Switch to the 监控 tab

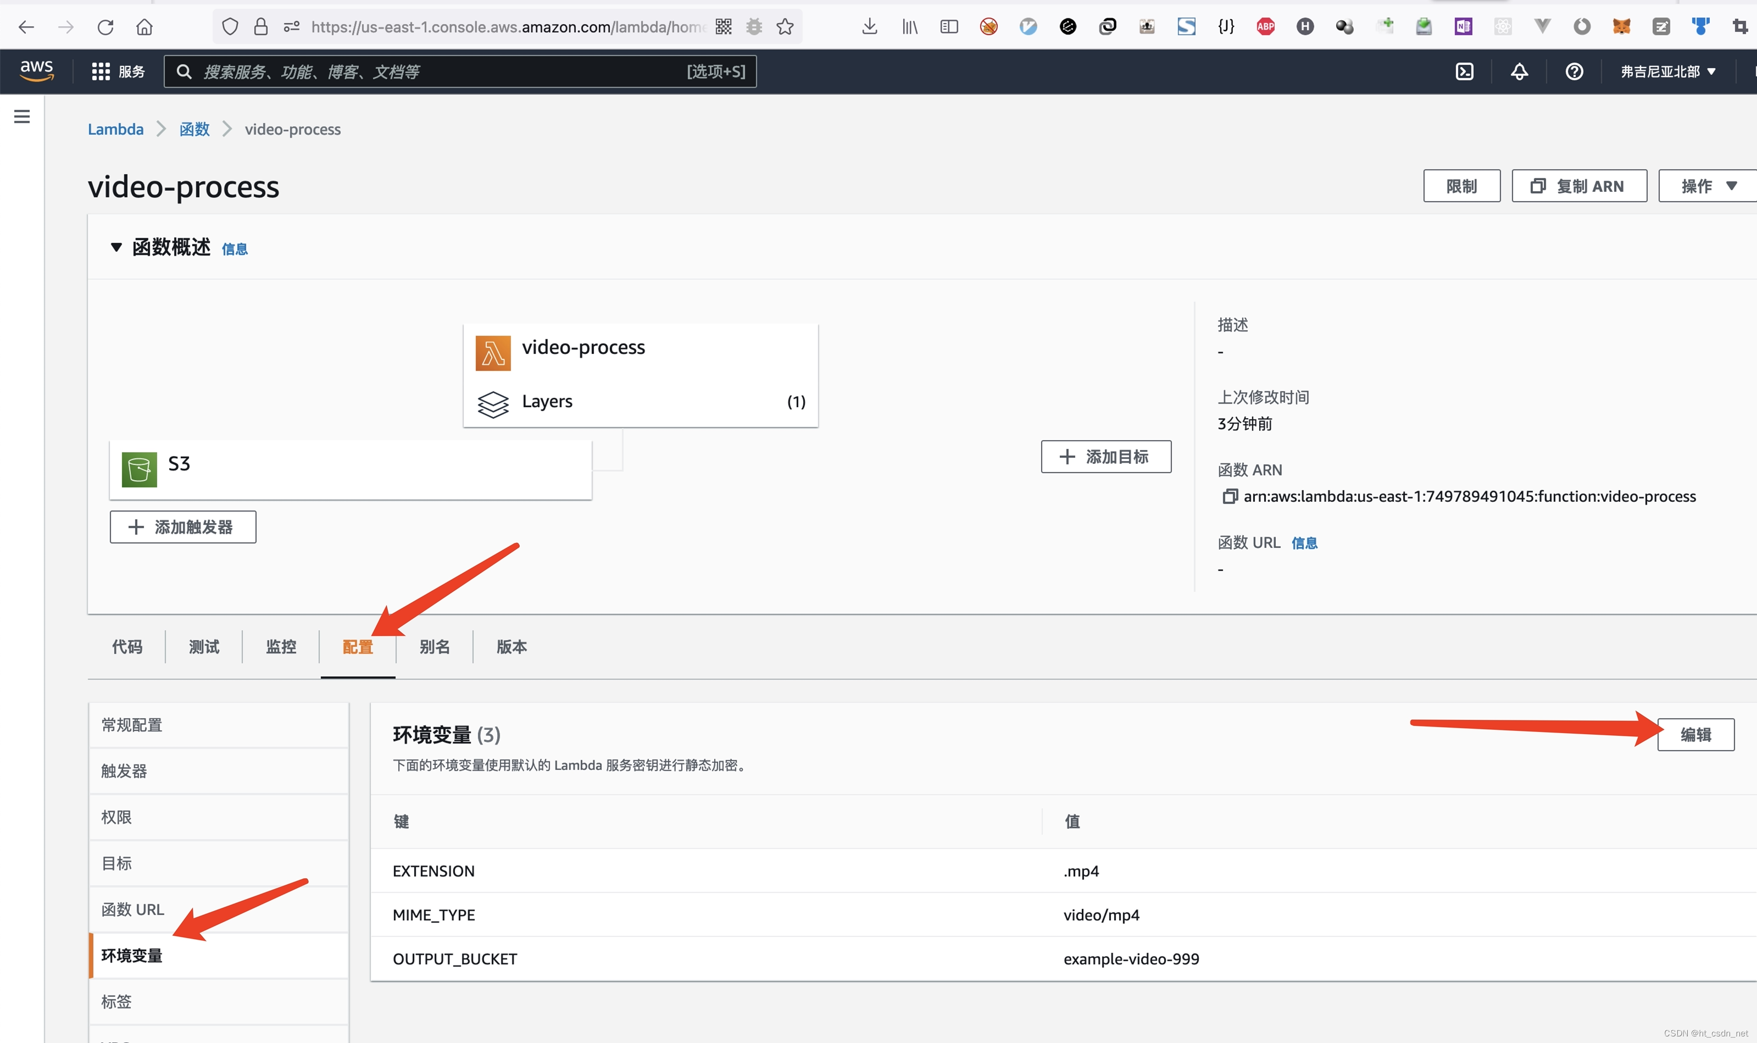pyautogui.click(x=281, y=647)
